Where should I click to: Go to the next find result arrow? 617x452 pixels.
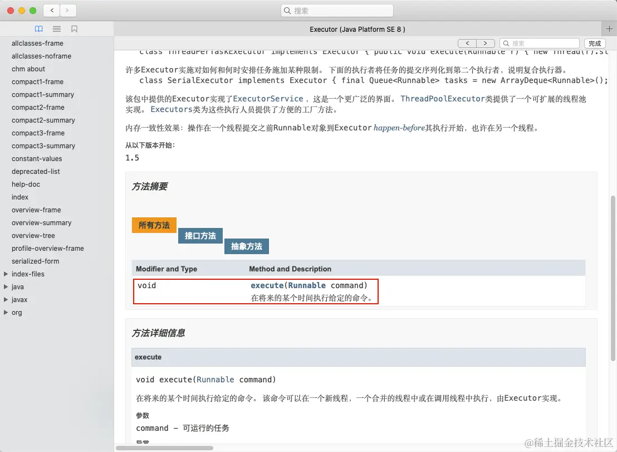485,43
